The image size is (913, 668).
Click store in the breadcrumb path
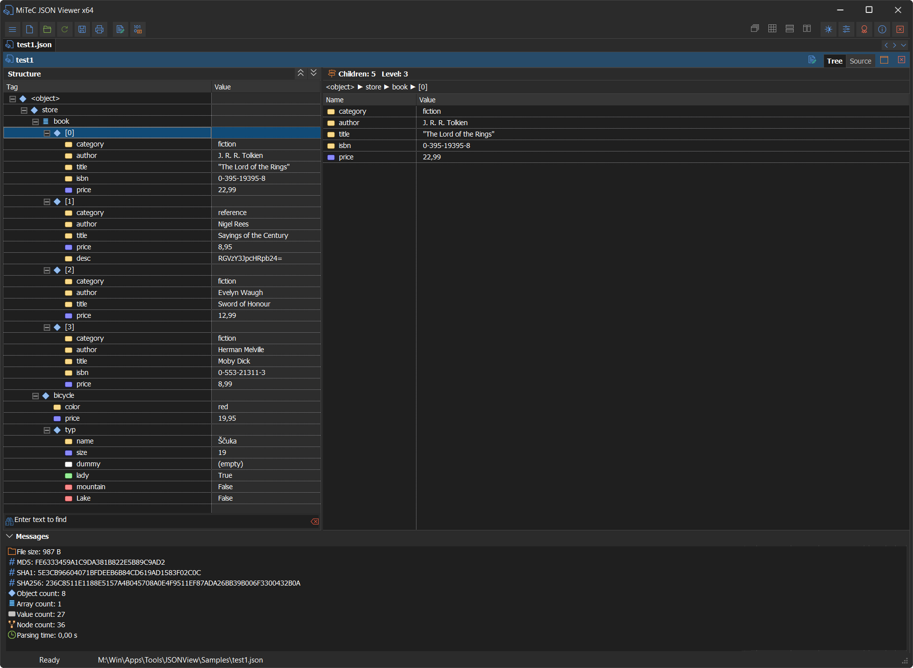[x=373, y=87]
